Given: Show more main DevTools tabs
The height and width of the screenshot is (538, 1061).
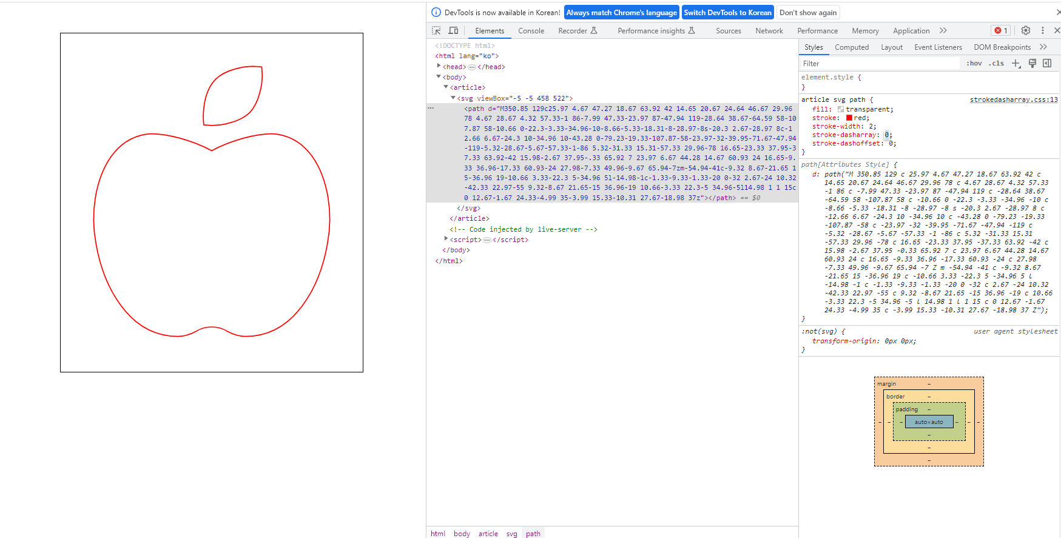Looking at the screenshot, I should pyautogui.click(x=943, y=30).
